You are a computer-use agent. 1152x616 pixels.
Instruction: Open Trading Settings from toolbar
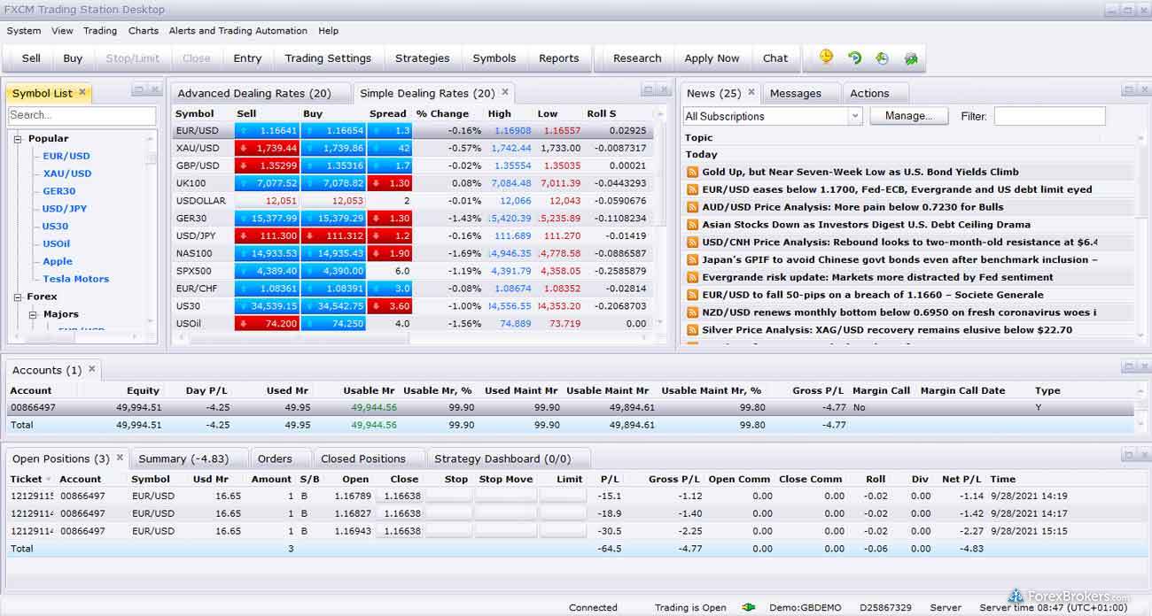click(x=328, y=58)
